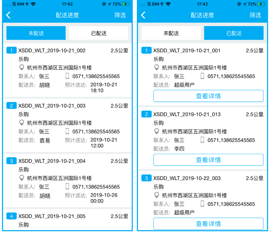This screenshot has width=271, height=234.
Task: Tap delivery time 2019-10-21 18:10
Action: coord(104,87)
